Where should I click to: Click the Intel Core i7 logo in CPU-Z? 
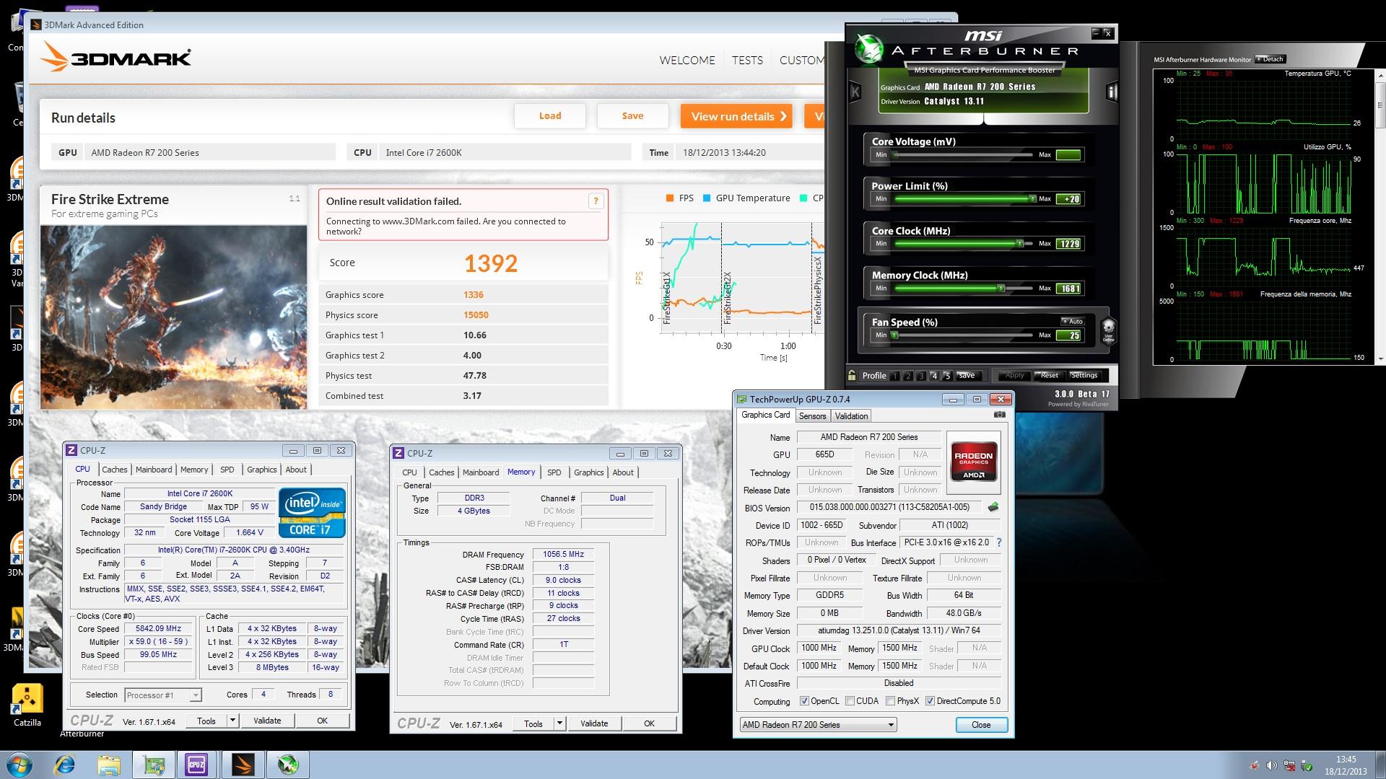coord(312,513)
